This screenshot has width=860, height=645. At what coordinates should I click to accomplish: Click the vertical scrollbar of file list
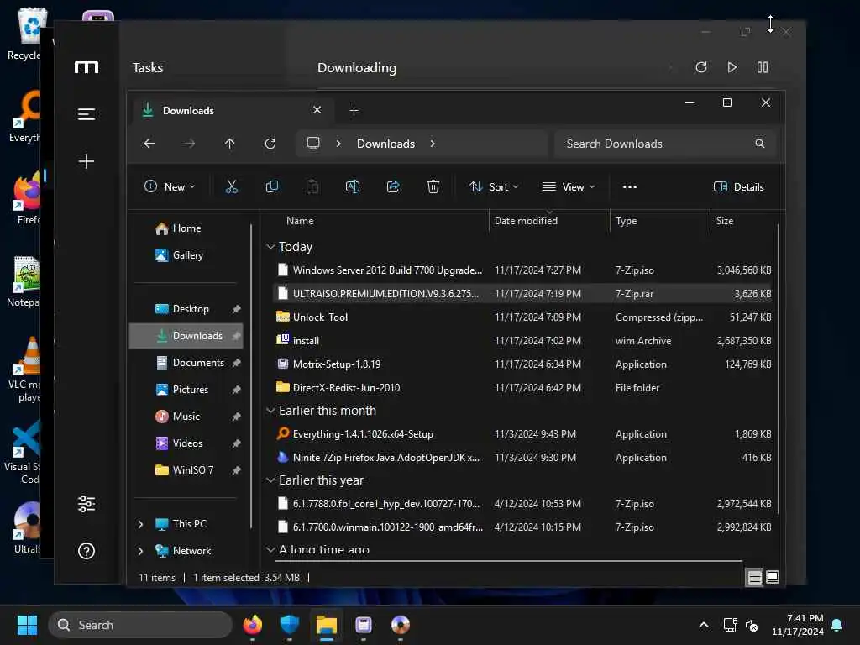(778, 369)
